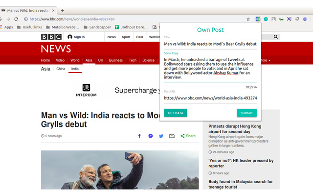Click the blue round extension icon

click(x=305, y=19)
